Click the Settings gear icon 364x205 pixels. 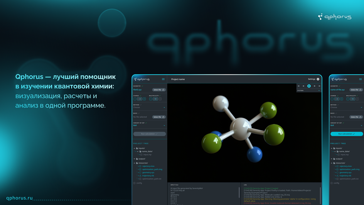(318, 79)
